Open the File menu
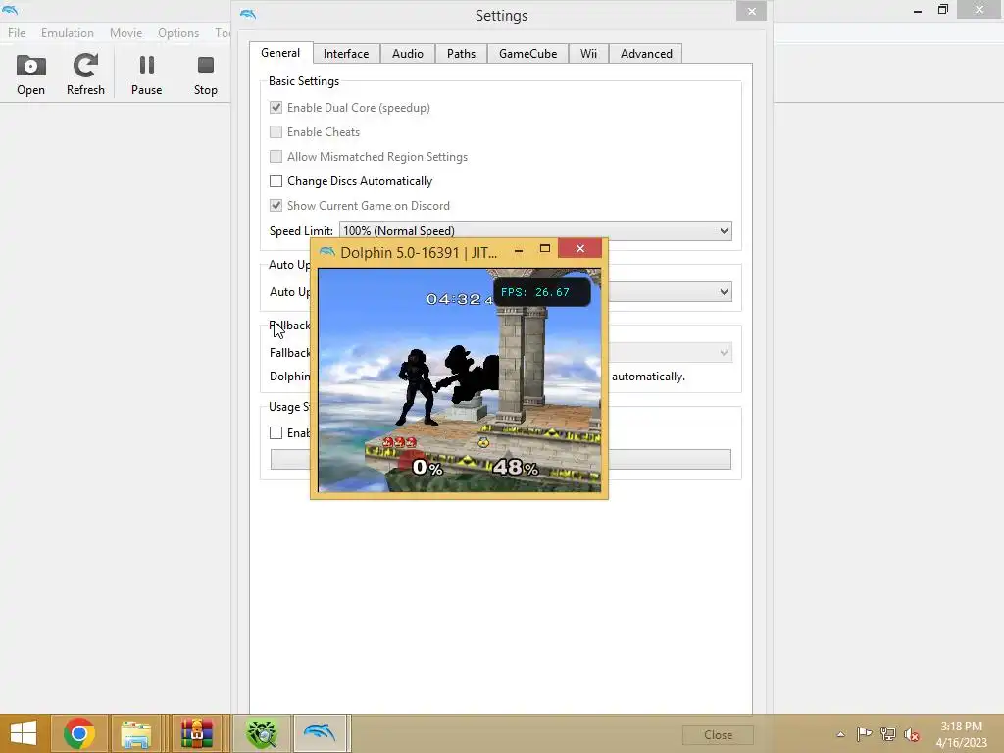Image resolution: width=1004 pixels, height=753 pixels. [x=17, y=32]
